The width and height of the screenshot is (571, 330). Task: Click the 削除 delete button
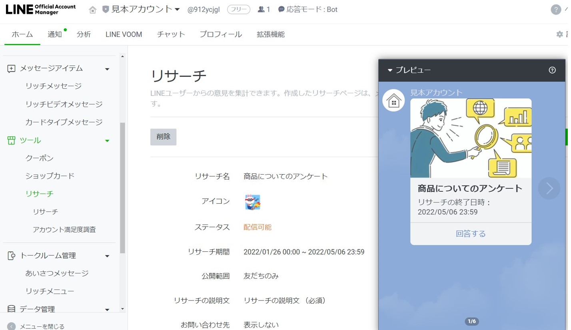coord(163,137)
